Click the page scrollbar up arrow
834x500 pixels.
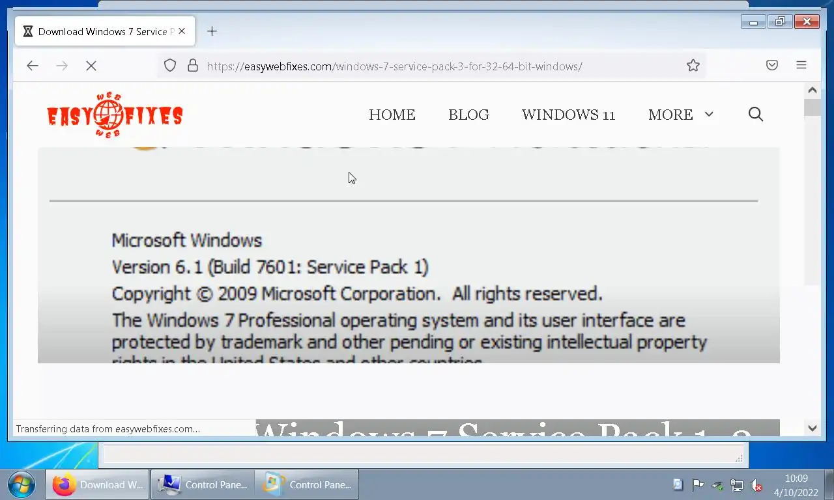pos(812,90)
